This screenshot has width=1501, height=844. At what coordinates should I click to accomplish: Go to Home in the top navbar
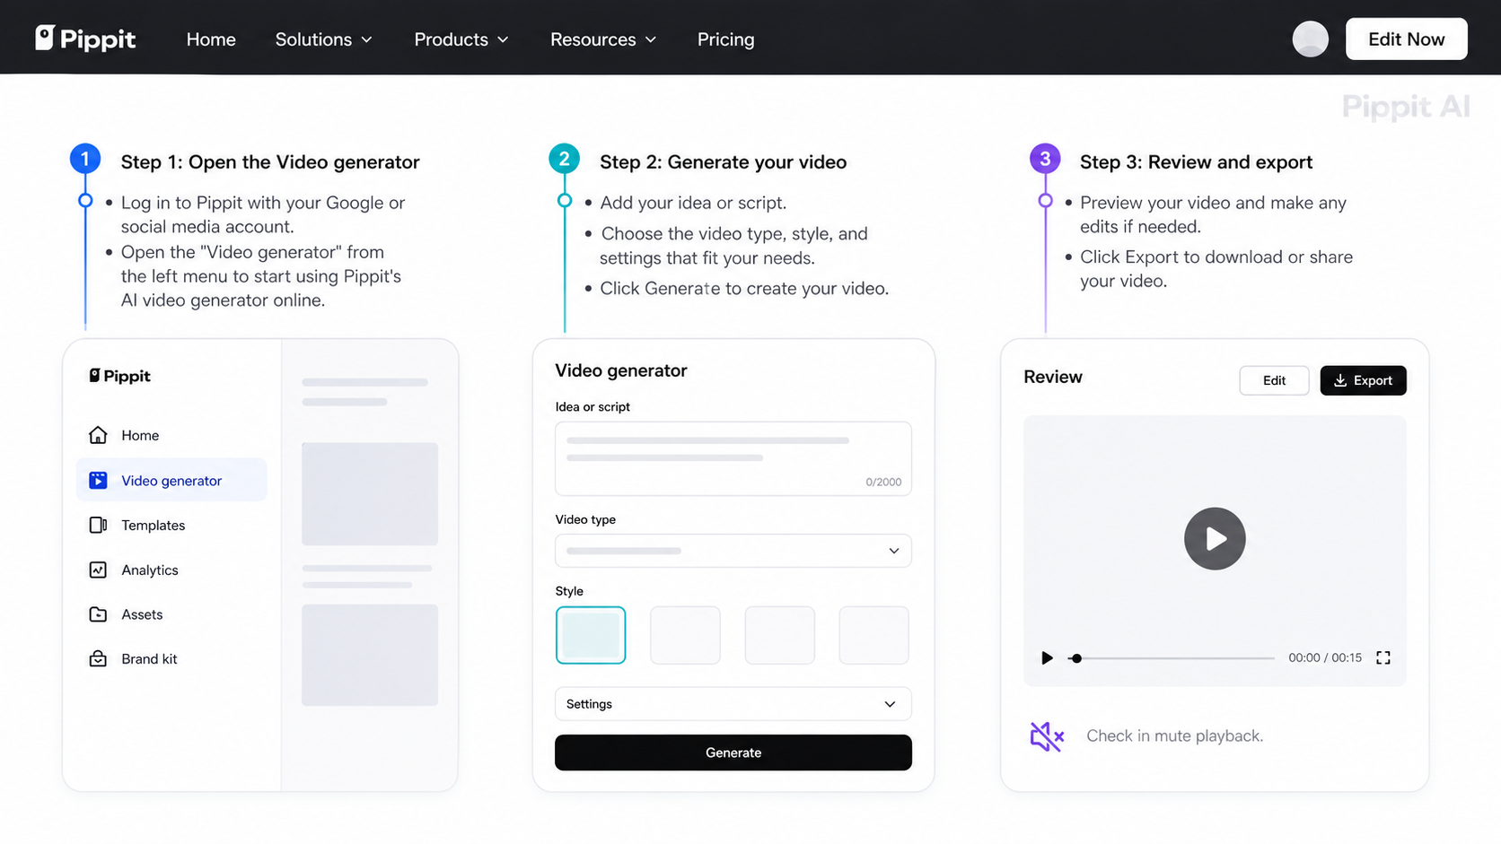(x=211, y=39)
